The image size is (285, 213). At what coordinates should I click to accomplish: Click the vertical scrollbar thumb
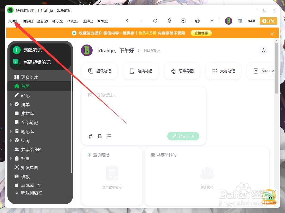(x=277, y=68)
